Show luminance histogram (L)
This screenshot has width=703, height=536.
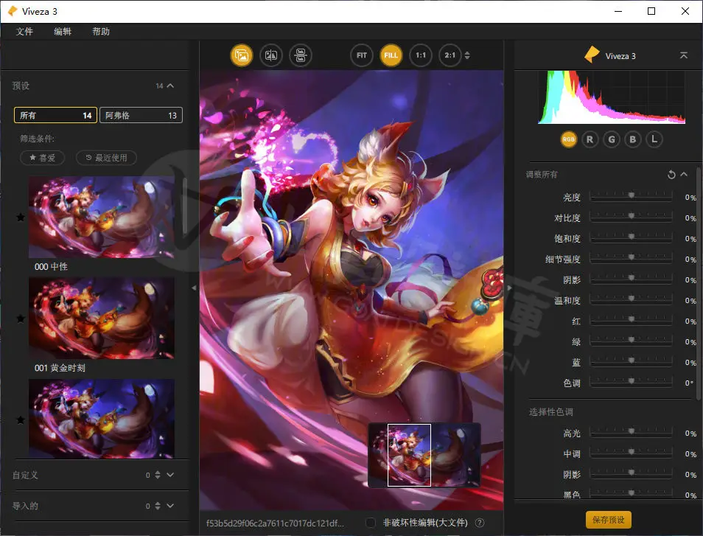[654, 139]
